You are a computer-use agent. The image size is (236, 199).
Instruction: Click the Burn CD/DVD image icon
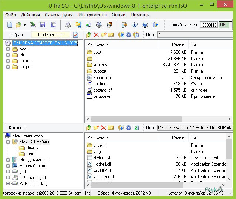click(110, 25)
